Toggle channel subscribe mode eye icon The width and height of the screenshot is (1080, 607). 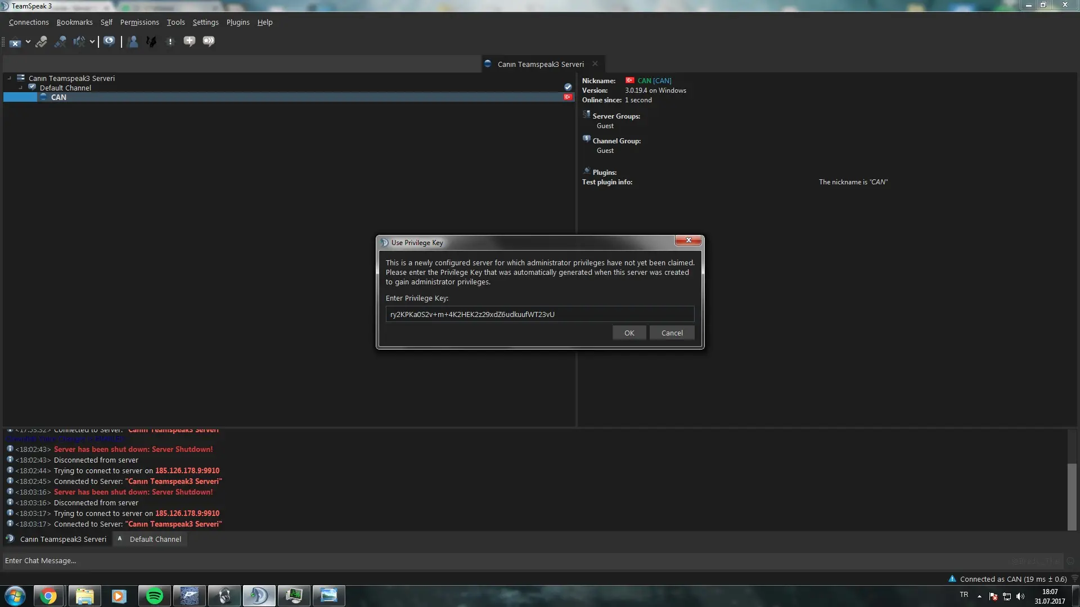click(x=109, y=41)
